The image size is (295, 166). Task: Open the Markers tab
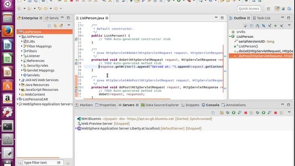[x=84, y=105]
